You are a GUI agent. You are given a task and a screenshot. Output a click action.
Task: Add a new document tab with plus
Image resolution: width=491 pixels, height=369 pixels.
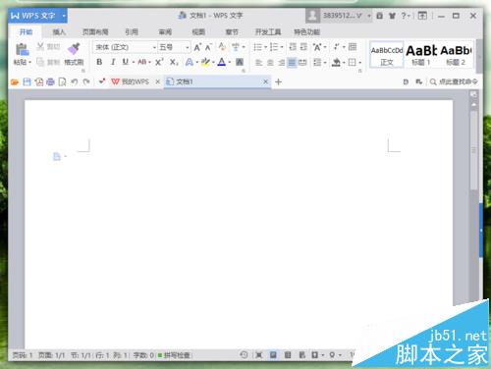[278, 81]
